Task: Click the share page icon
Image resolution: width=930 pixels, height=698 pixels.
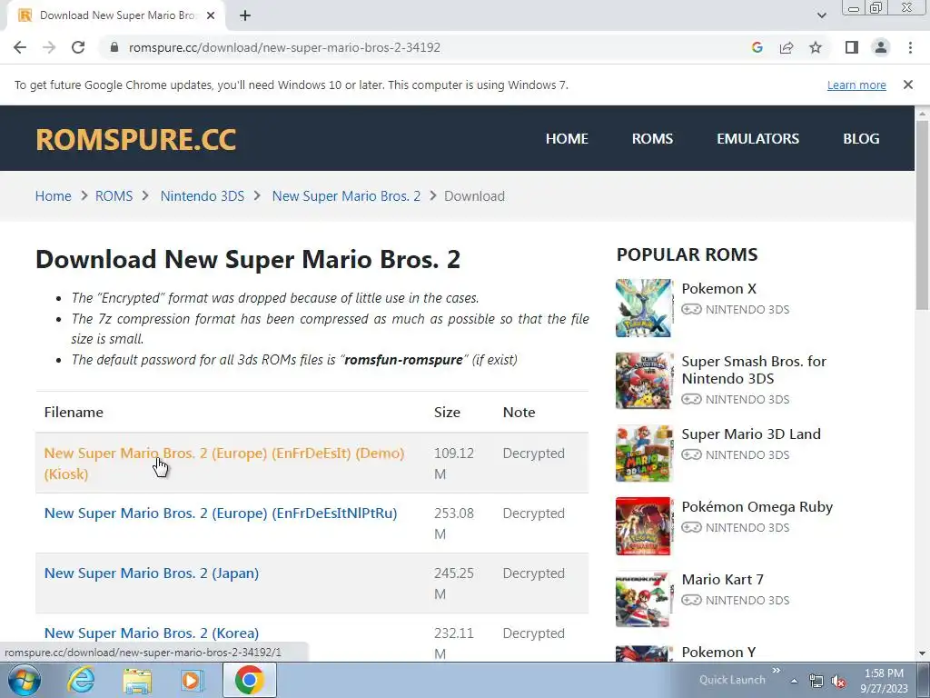Action: tap(787, 47)
